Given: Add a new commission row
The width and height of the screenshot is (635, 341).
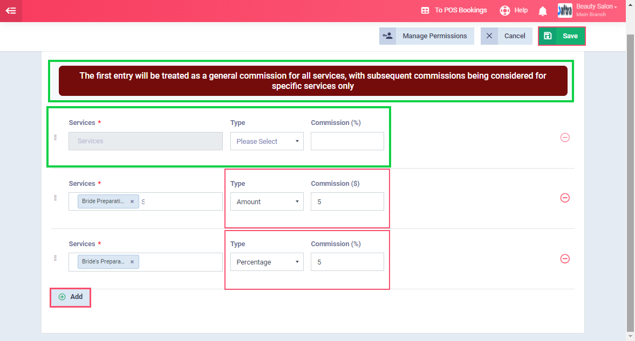Looking at the screenshot, I should pyautogui.click(x=71, y=297).
